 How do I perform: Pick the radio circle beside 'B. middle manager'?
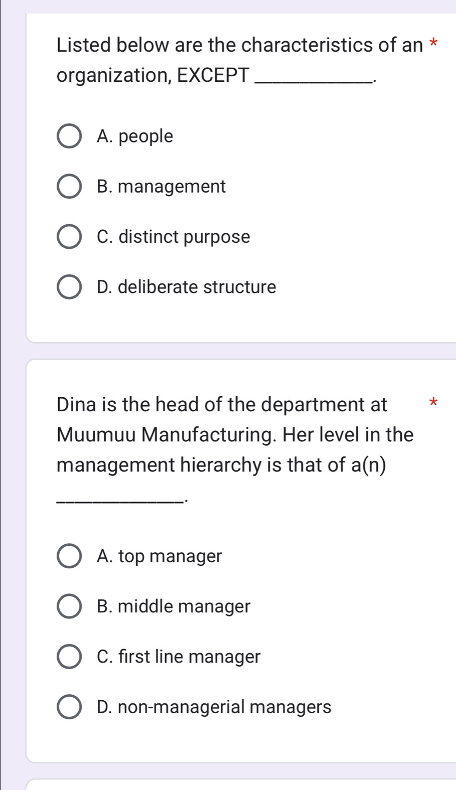pyautogui.click(x=69, y=606)
